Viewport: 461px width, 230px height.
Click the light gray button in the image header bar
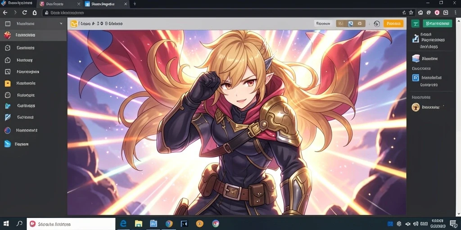322,24
